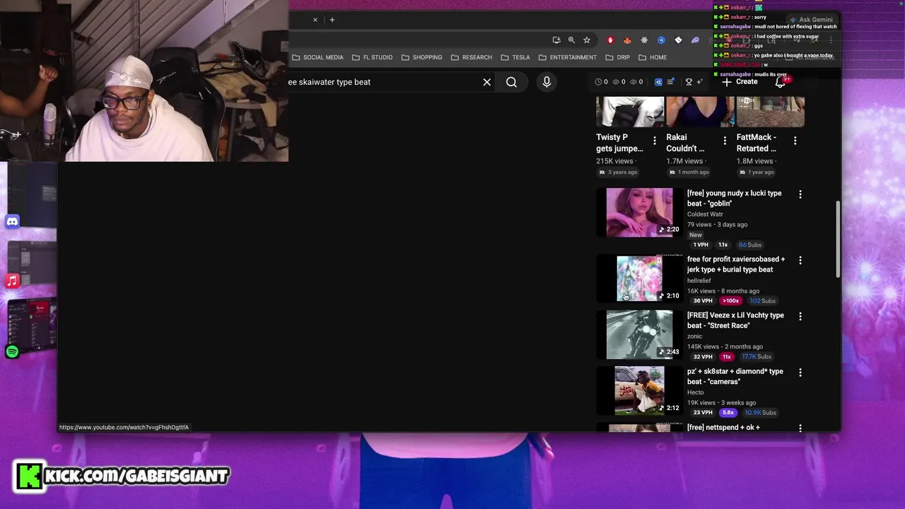
Task: Open the white dice extension icon
Action: coord(678,40)
